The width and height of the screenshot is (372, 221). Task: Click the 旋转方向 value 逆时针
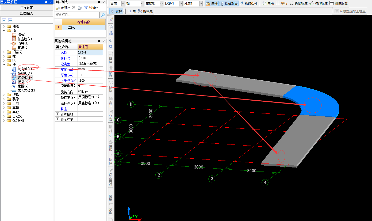(90, 92)
